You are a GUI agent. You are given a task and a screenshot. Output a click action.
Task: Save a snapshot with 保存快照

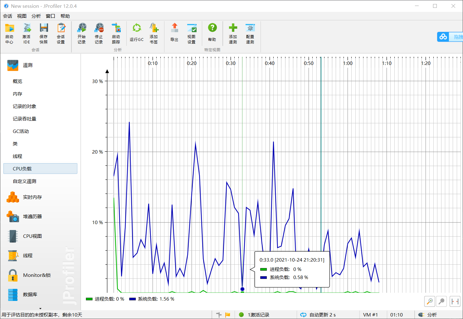pos(44,33)
